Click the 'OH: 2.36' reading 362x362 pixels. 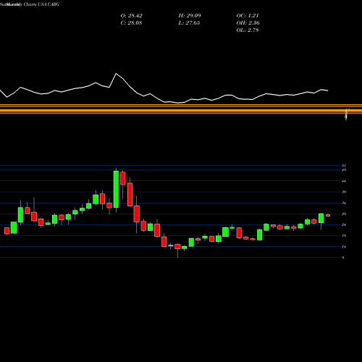point(248,23)
